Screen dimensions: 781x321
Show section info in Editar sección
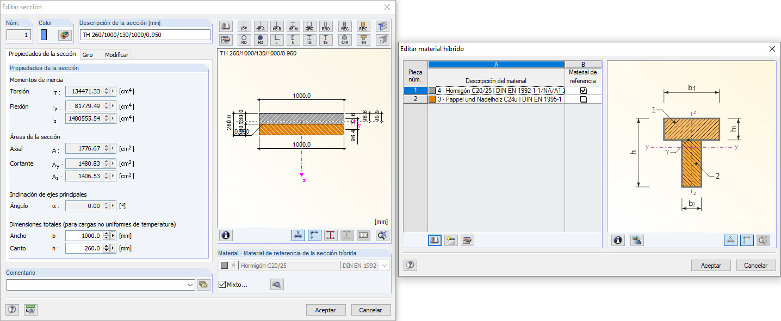226,235
